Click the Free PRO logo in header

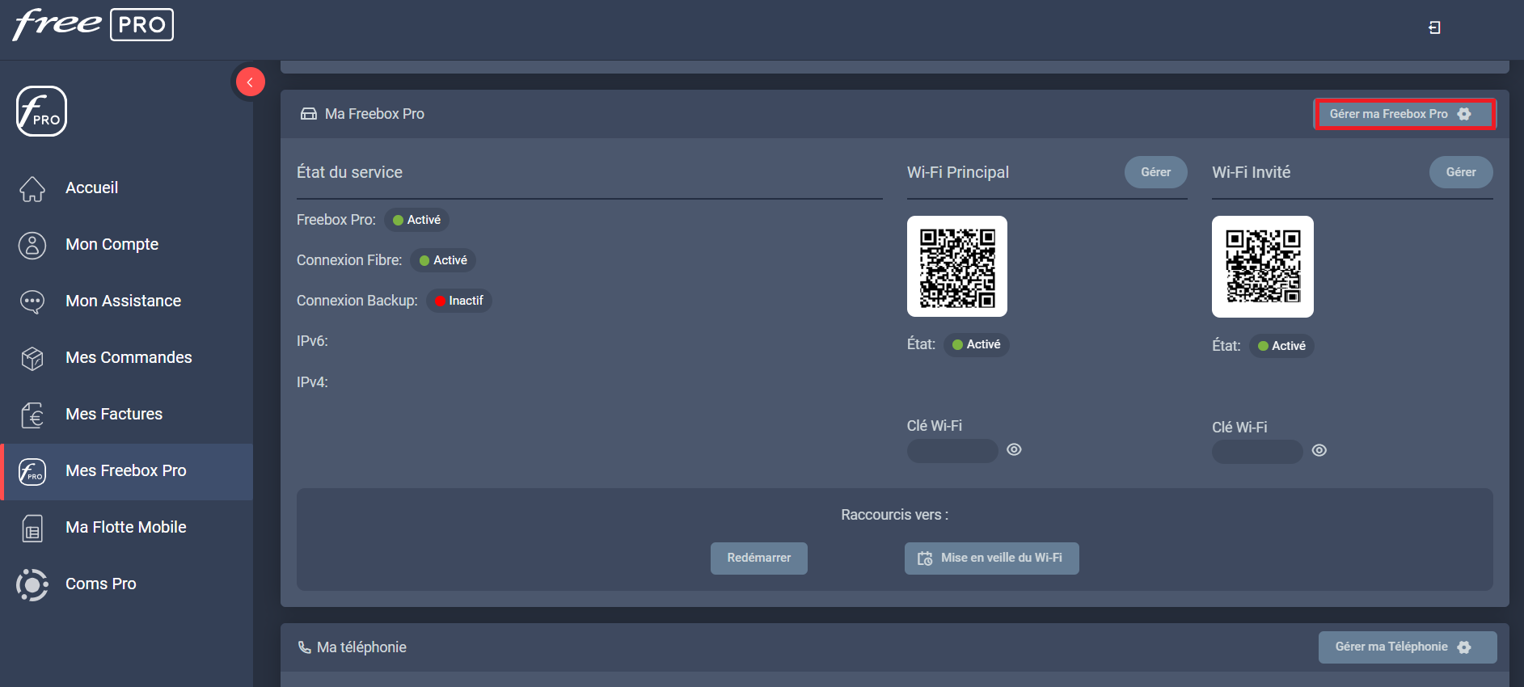pyautogui.click(x=93, y=24)
